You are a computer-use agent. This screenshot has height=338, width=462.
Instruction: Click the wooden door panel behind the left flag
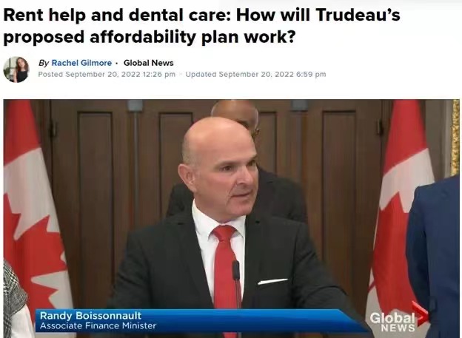pyautogui.click(x=95, y=206)
